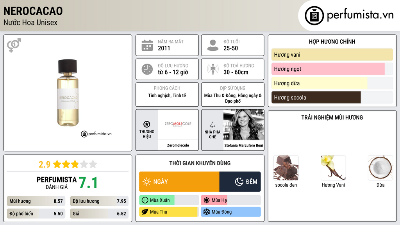Image resolution: width=400 pixels, height=225 pixels.
Task: Click the Mùa Xuân season bar
Action: coord(169,200)
